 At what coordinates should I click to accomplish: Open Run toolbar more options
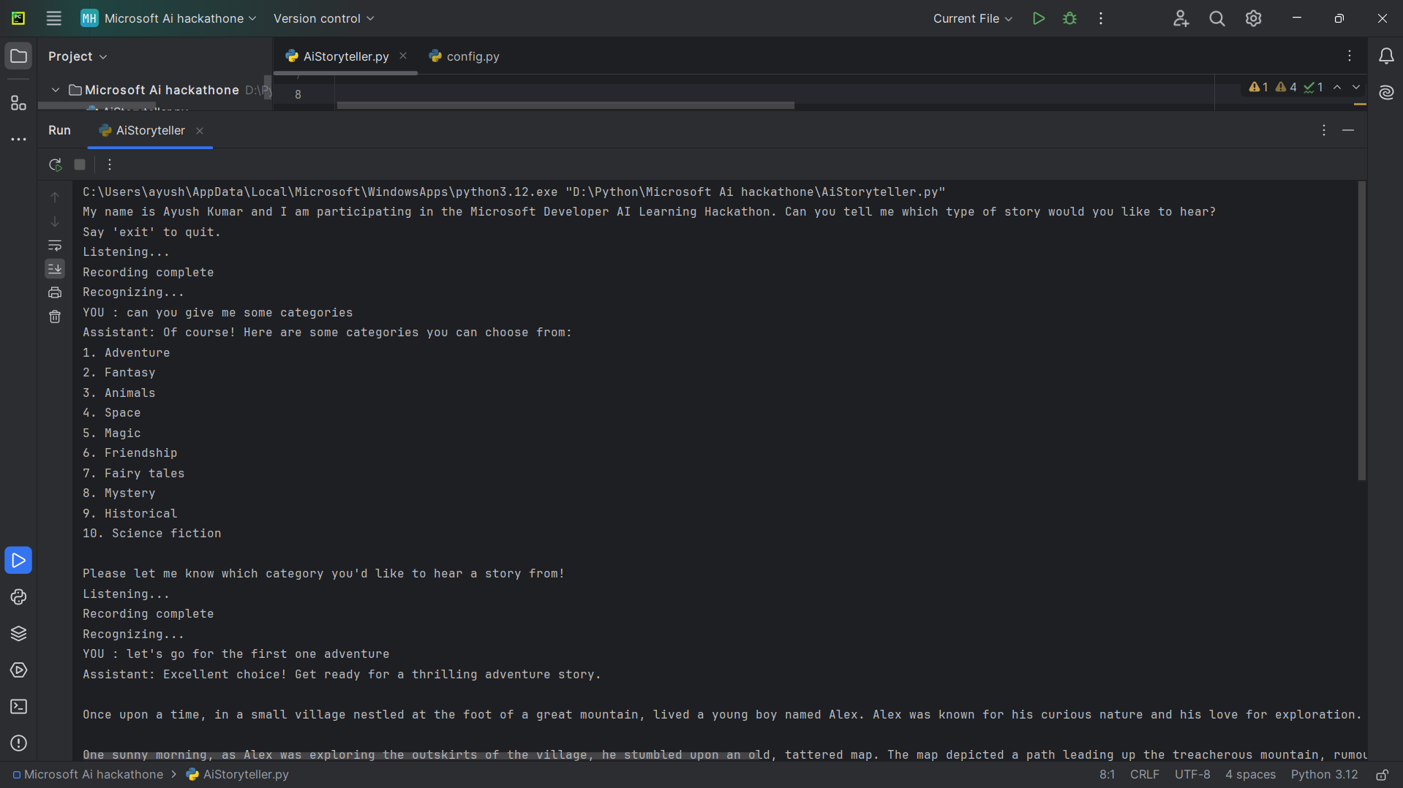110,164
